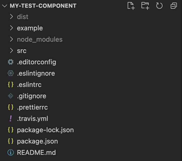Viewport: 182px width, 161px height.
Task: Collapse the MY-TEST-COMPONENT root chevron
Action: tap(5, 6)
